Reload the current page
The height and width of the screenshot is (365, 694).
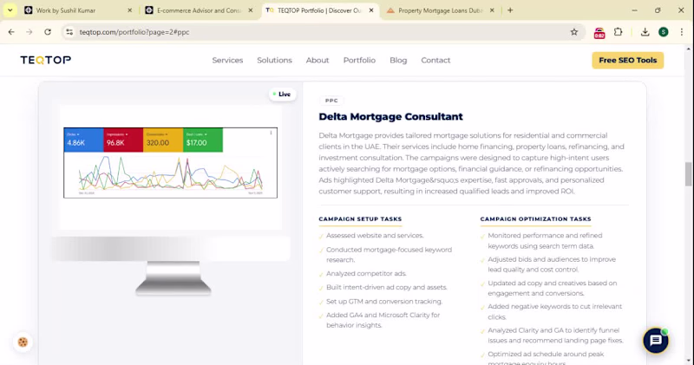(48, 32)
